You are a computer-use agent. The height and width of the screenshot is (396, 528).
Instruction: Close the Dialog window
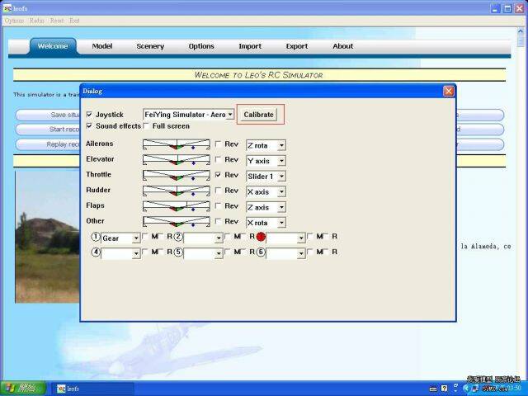coord(449,91)
